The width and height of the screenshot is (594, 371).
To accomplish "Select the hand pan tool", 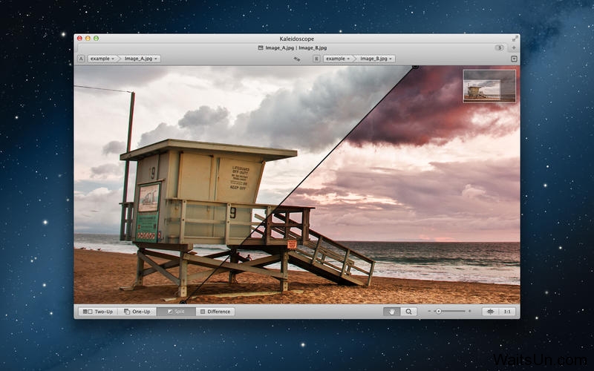I will tap(391, 312).
